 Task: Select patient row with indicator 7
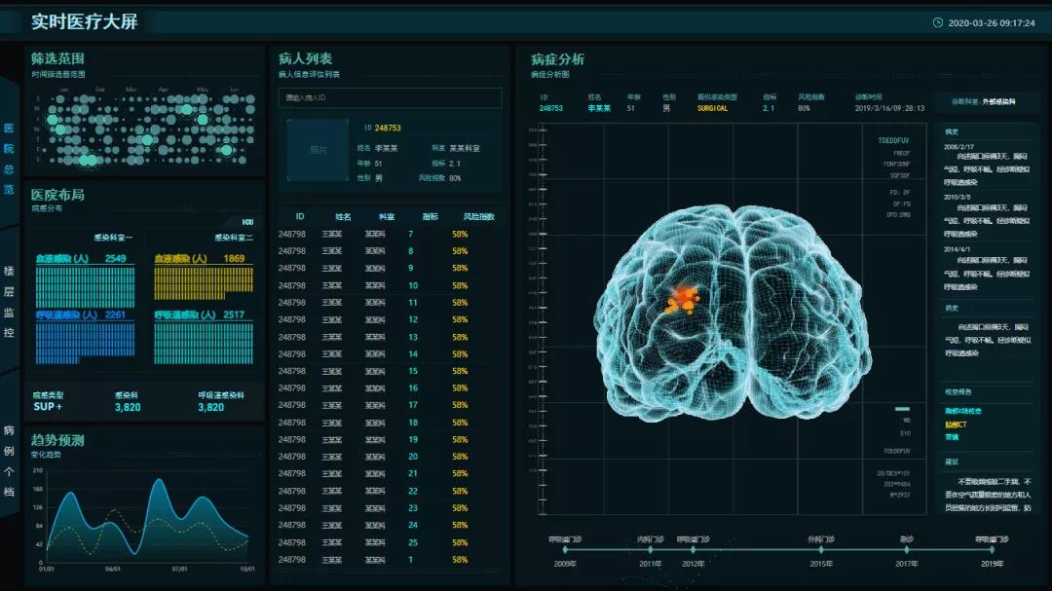tap(390, 234)
